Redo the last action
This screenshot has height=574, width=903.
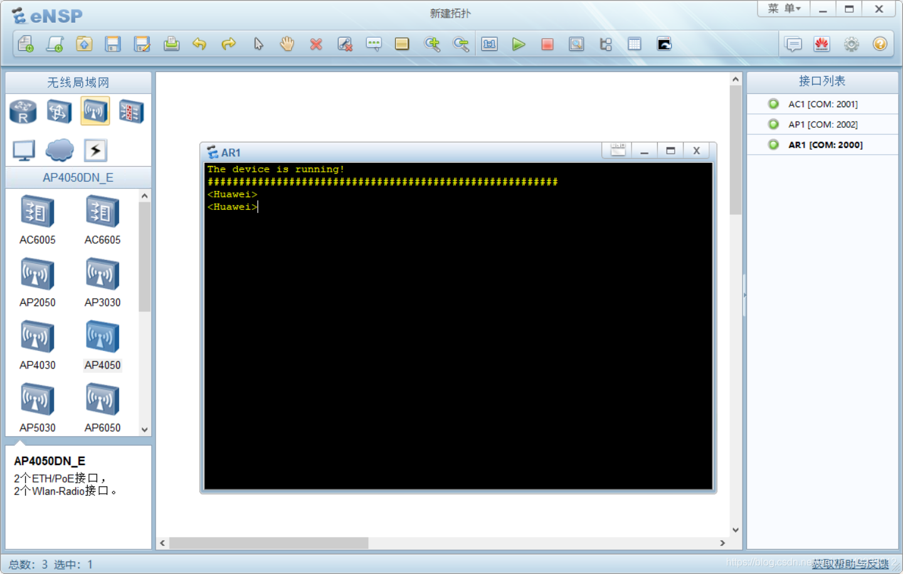(229, 44)
